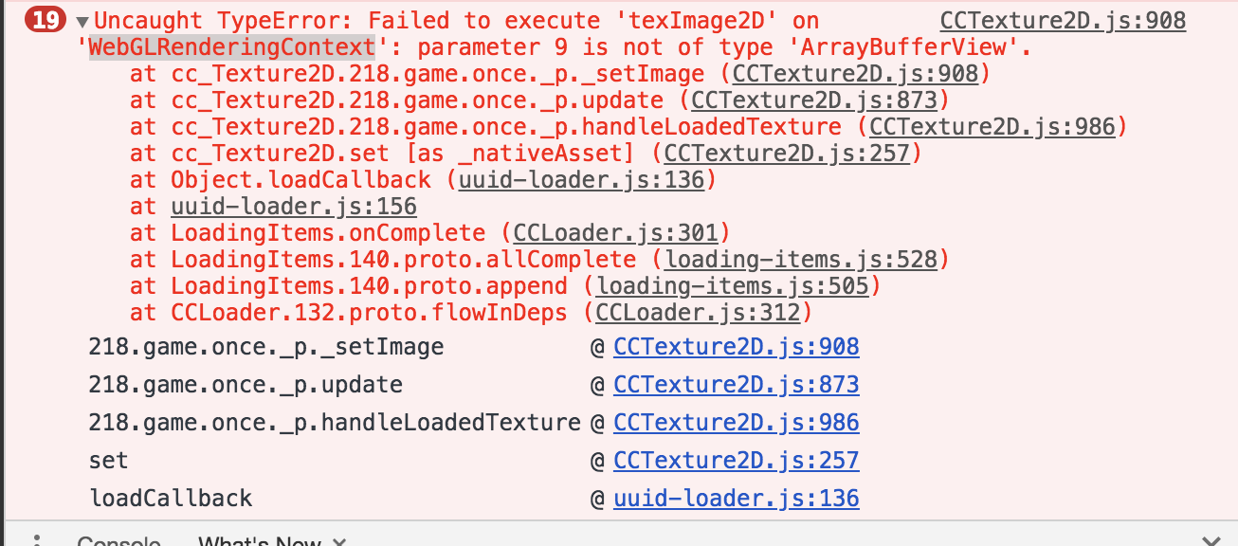
Task: Open blue uuid-loader.js:136 link beside loadCallback
Action: [x=736, y=499]
